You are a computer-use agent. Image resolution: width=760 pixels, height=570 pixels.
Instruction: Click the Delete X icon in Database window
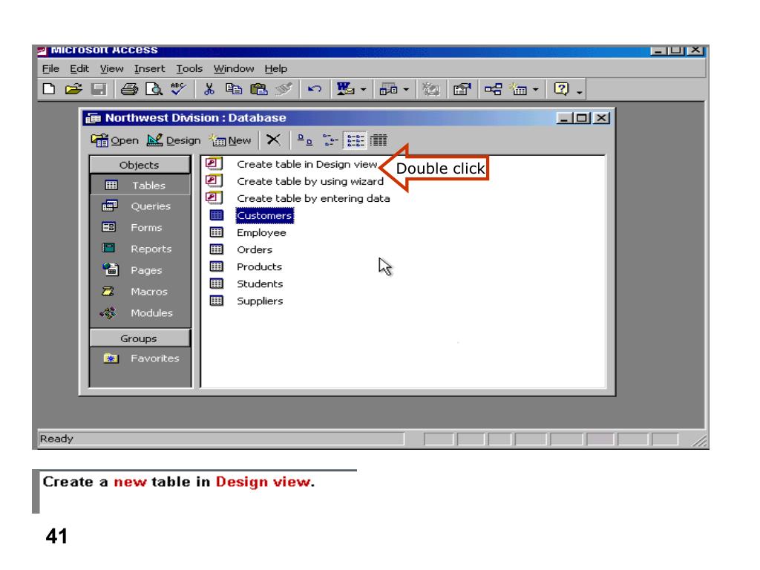[273, 140]
